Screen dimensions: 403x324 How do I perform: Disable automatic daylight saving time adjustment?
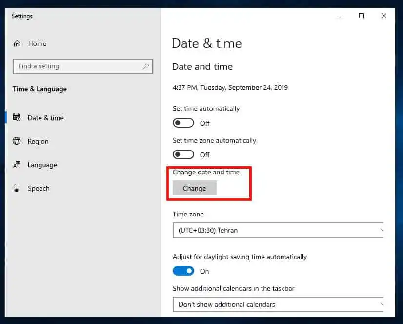point(183,271)
